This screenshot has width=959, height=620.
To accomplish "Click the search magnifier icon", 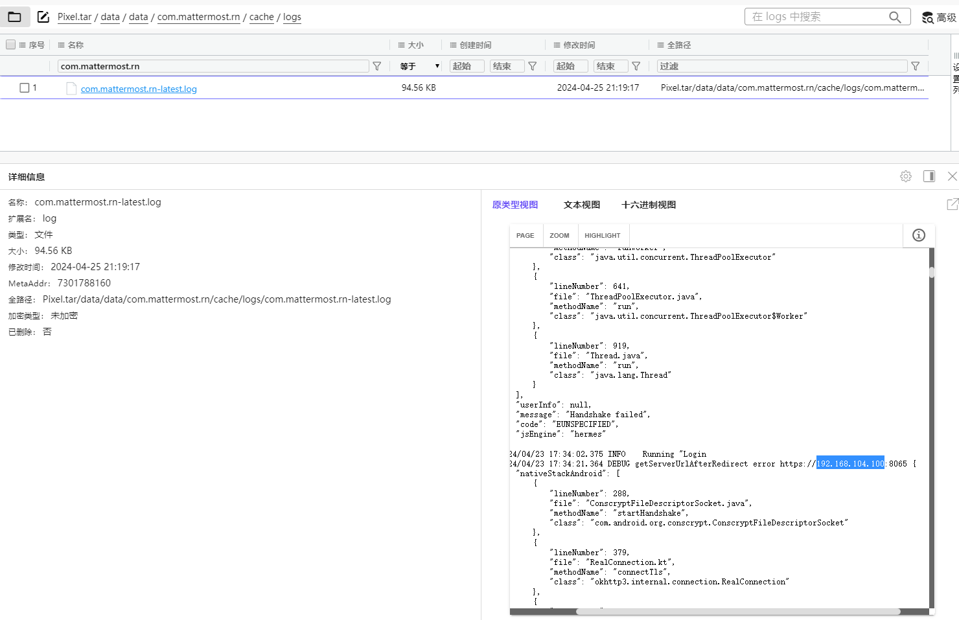I will (x=895, y=17).
